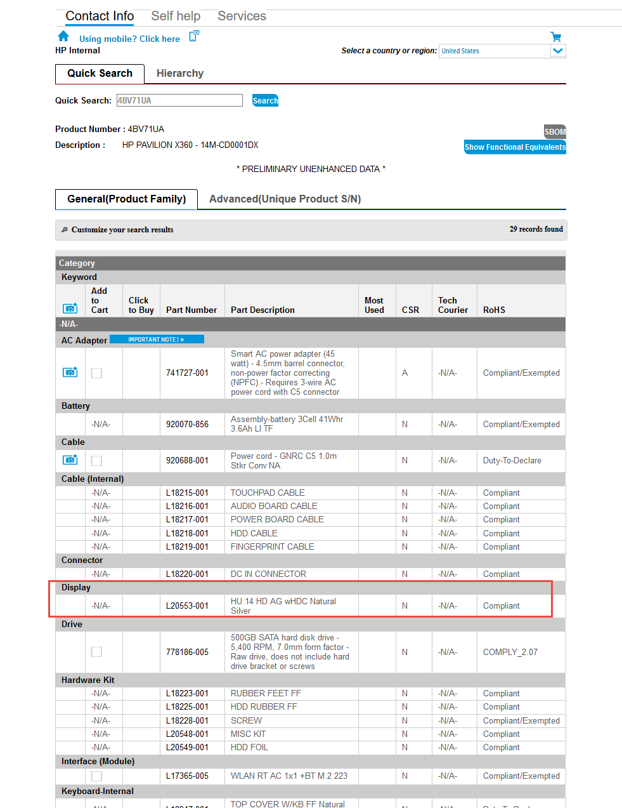Viewport: 622px width, 808px height.
Task: Switch to Contact Info tab
Action: coord(100,16)
